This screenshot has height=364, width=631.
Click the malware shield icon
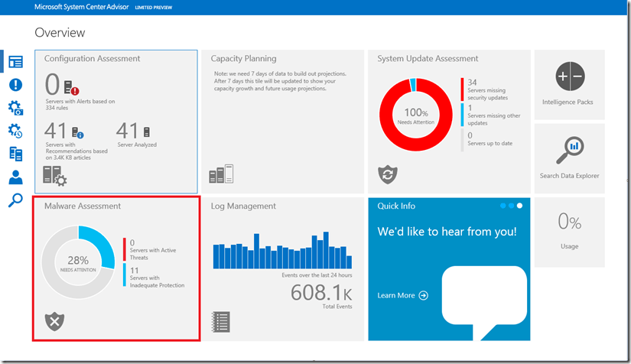pyautogui.click(x=55, y=322)
